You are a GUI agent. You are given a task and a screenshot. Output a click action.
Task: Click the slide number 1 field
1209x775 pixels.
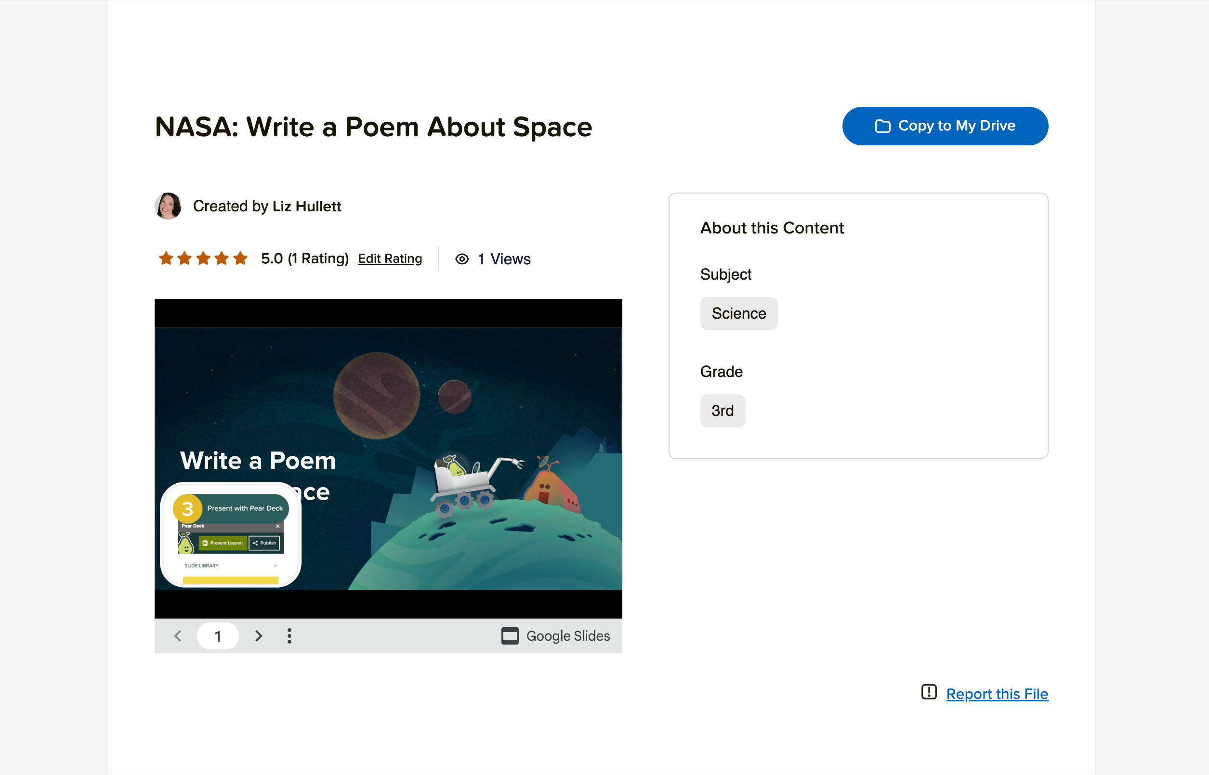[218, 636]
